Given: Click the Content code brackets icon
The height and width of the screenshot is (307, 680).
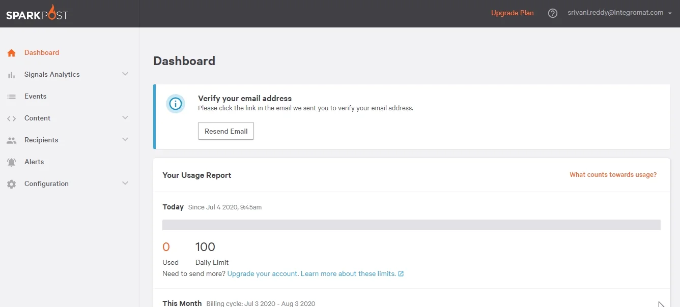Looking at the screenshot, I should click(x=11, y=118).
